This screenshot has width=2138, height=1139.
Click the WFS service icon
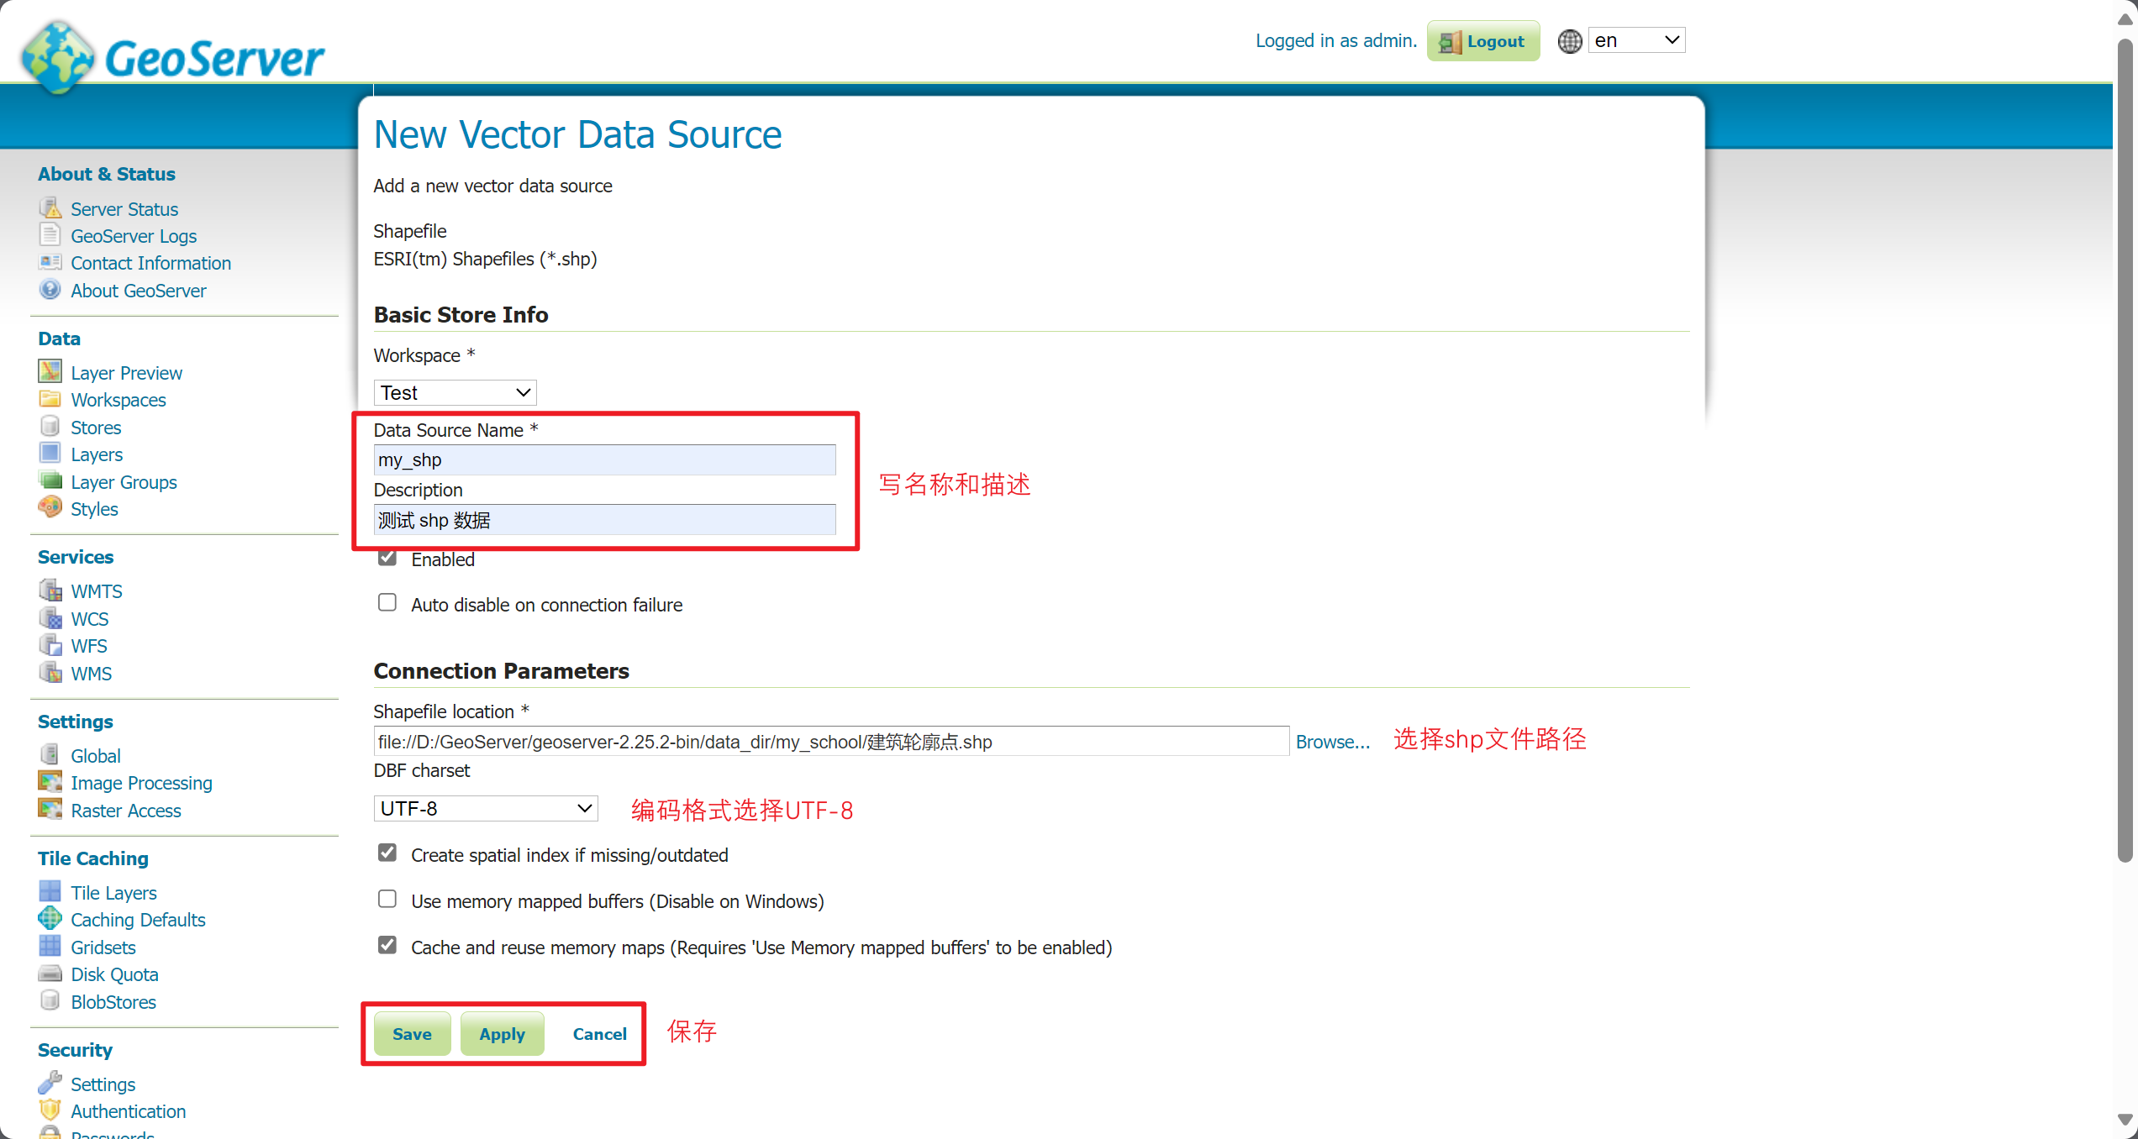tap(50, 645)
